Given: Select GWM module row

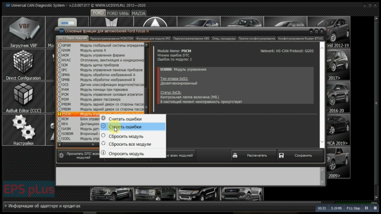Looking at the screenshot, I should (101, 50).
